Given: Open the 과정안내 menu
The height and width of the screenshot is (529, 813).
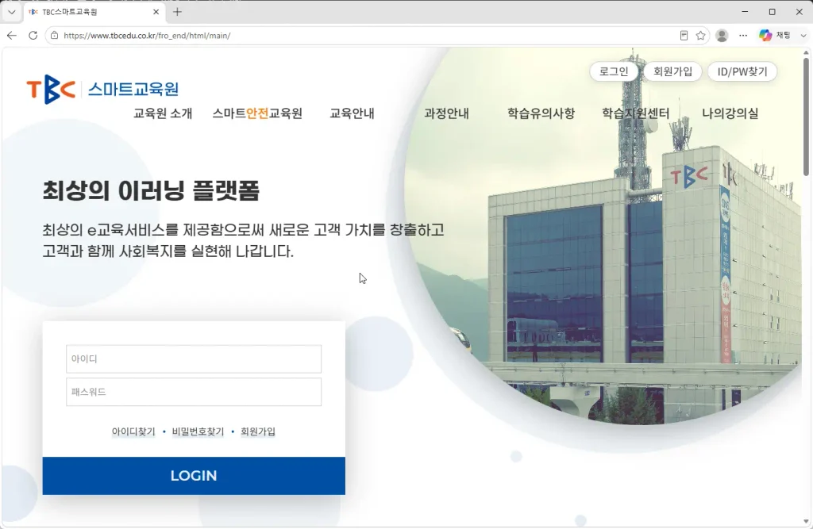Looking at the screenshot, I should 446,113.
